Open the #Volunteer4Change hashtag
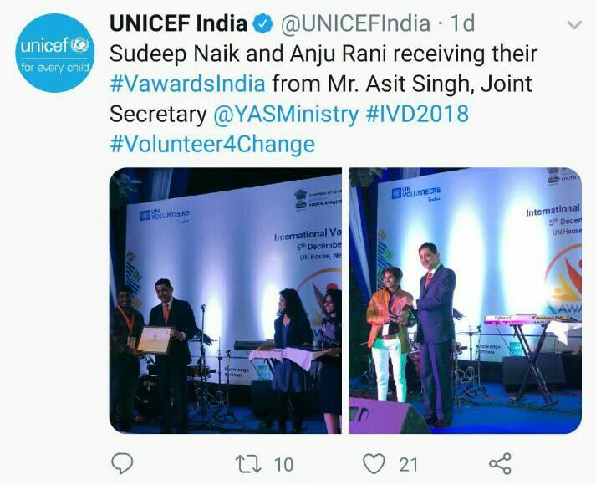Screen dimensions: 596x485 [x=212, y=145]
